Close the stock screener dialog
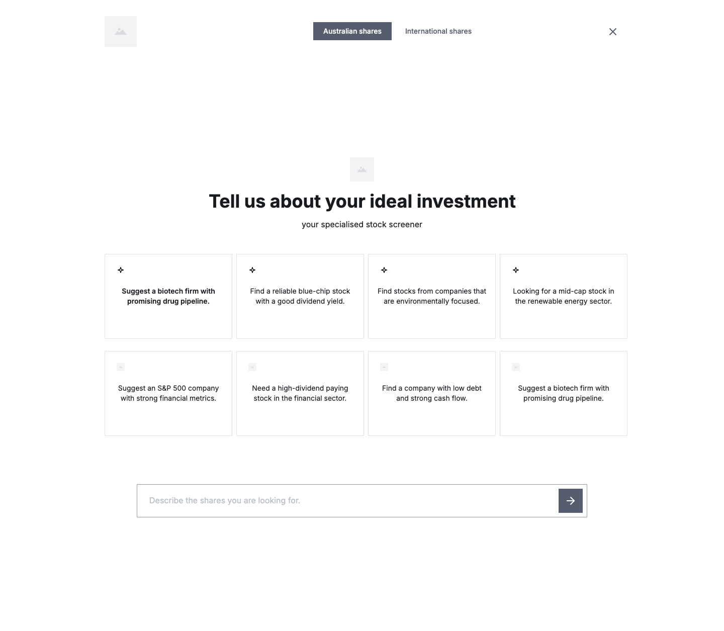 point(612,32)
